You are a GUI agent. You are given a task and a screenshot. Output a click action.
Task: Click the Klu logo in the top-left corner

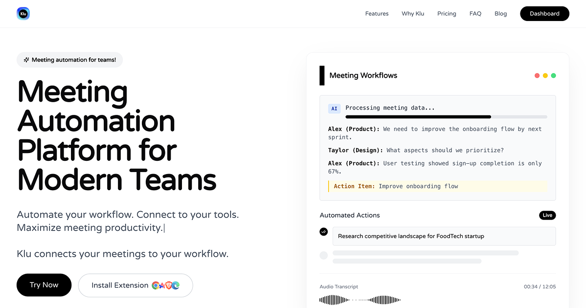tap(23, 13)
